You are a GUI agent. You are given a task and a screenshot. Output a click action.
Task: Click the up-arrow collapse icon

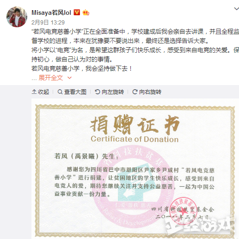(x=34, y=92)
